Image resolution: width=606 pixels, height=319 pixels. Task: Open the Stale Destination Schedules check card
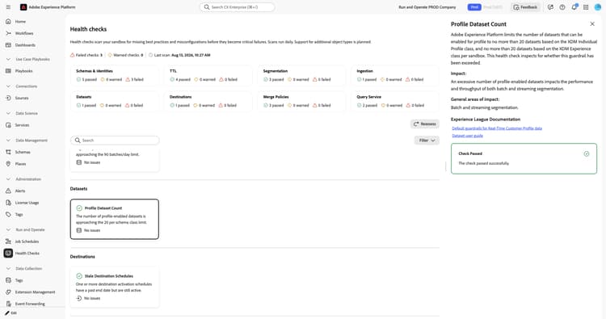coord(115,288)
